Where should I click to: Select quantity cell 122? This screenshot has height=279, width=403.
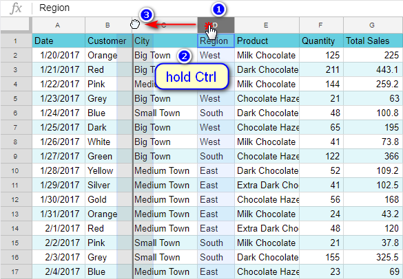(321, 156)
